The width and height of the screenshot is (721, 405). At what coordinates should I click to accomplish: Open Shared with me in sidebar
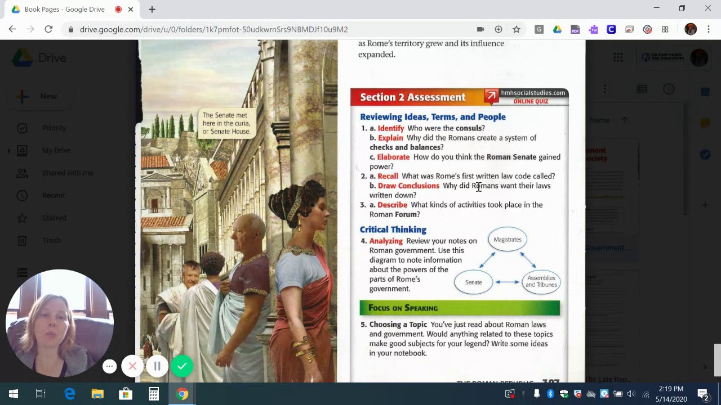68,173
